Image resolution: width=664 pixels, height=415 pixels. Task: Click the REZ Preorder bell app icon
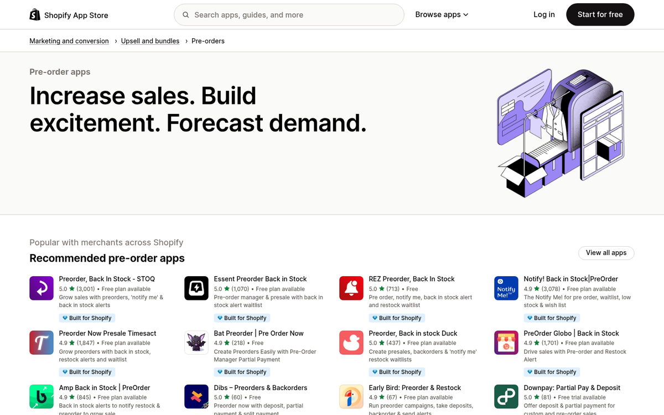click(351, 288)
